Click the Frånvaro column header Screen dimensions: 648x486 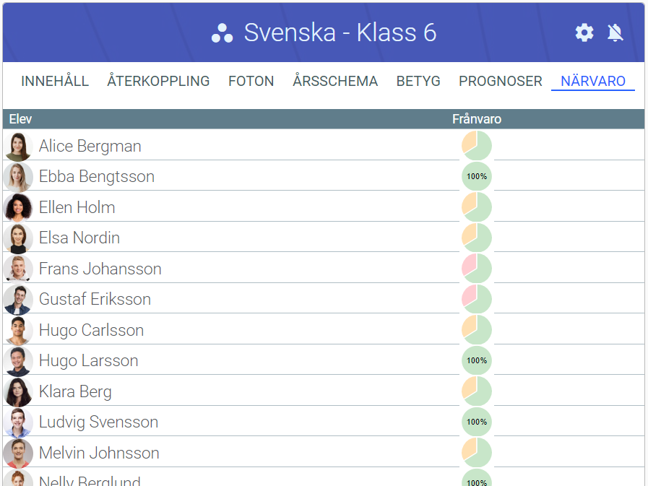(477, 119)
